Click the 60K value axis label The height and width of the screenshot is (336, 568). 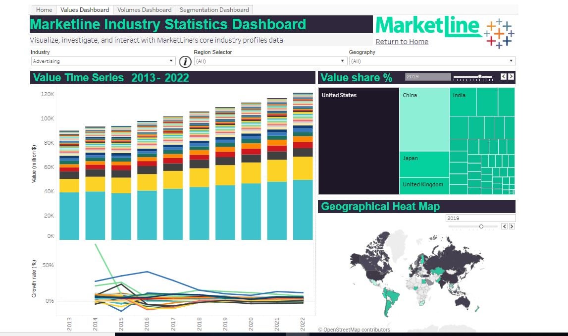pyautogui.click(x=49, y=167)
